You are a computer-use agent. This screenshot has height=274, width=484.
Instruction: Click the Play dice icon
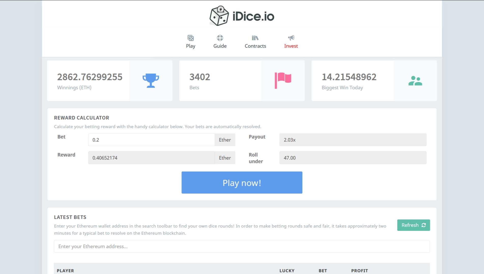pyautogui.click(x=190, y=38)
